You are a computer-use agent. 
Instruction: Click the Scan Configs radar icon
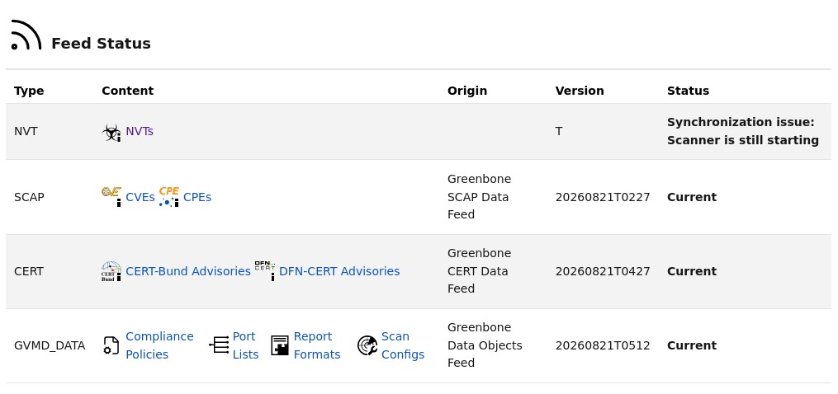367,345
